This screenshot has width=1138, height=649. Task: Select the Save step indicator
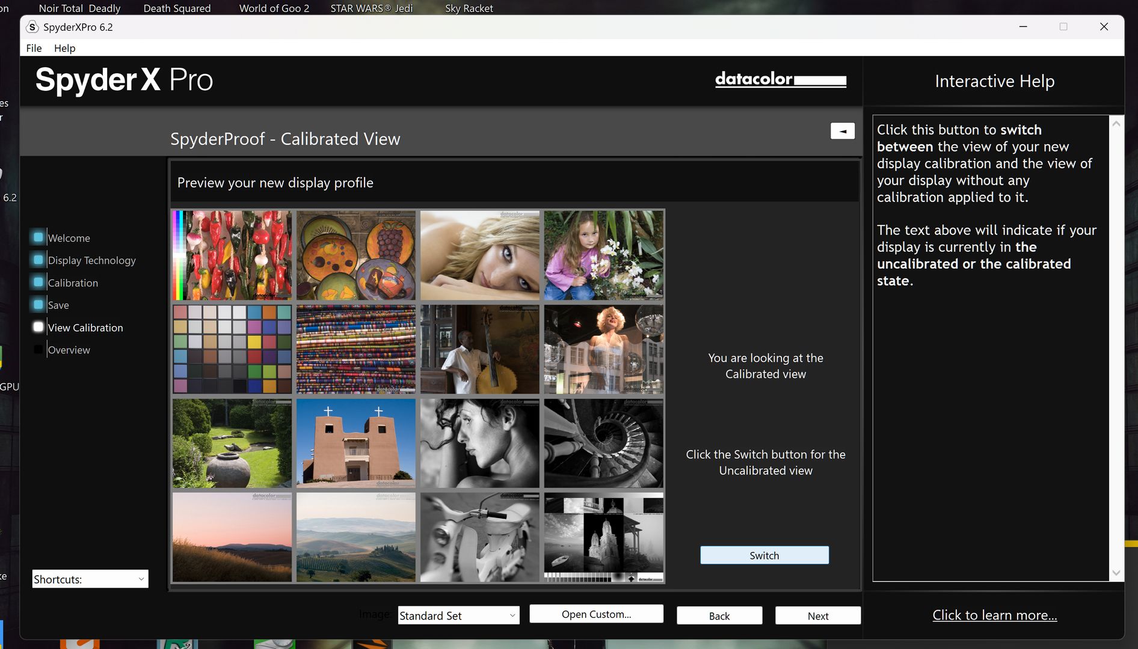tap(38, 304)
